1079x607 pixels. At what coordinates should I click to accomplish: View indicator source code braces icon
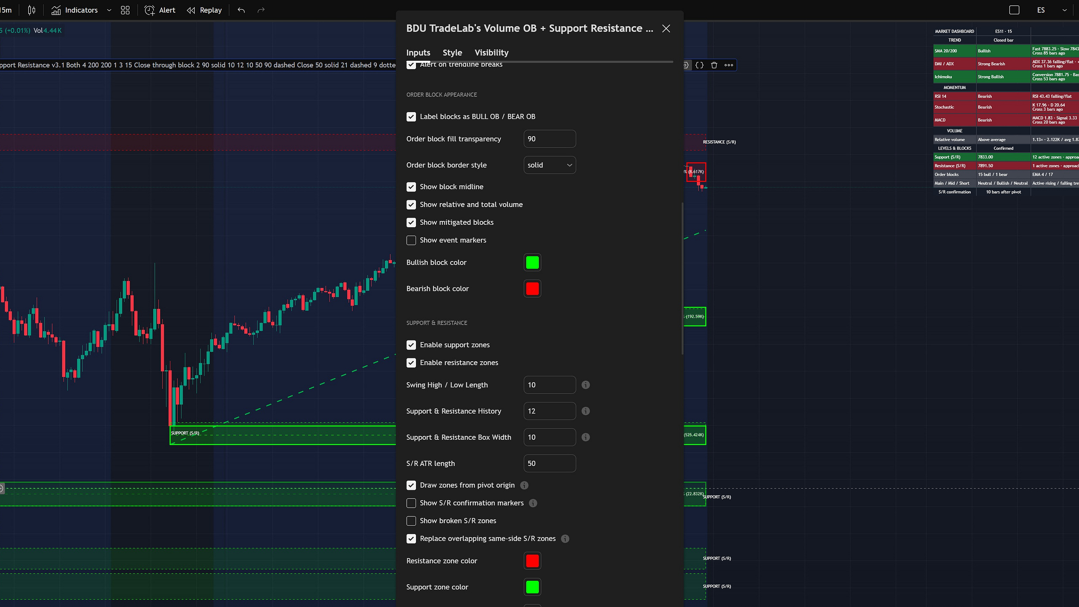(699, 65)
